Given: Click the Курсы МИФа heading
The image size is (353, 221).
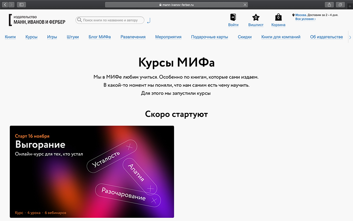Looking at the screenshot, I should point(176,62).
